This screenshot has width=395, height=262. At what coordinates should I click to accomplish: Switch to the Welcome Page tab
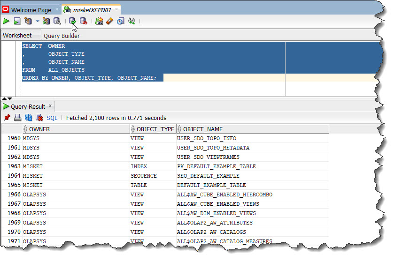(31, 10)
